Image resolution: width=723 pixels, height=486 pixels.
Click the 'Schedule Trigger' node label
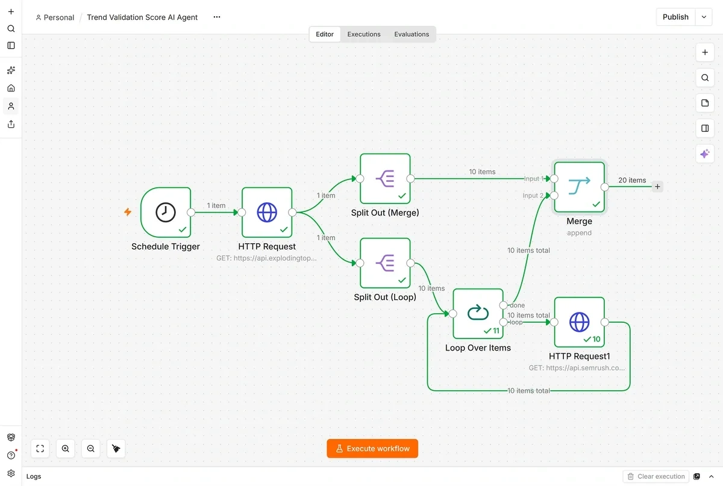pyautogui.click(x=166, y=246)
